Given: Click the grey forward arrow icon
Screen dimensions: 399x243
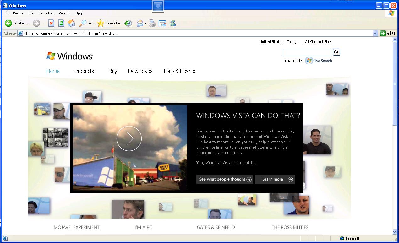Looking at the screenshot, I should pyautogui.click(x=36, y=23).
